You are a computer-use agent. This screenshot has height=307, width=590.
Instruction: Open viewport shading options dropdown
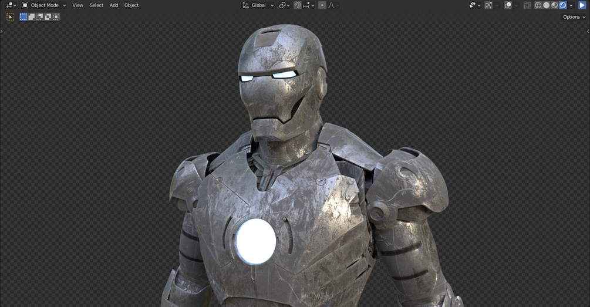(571, 5)
